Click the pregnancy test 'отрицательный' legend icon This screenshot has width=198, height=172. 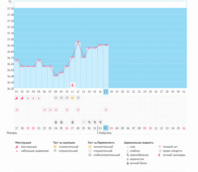(x=90, y=151)
